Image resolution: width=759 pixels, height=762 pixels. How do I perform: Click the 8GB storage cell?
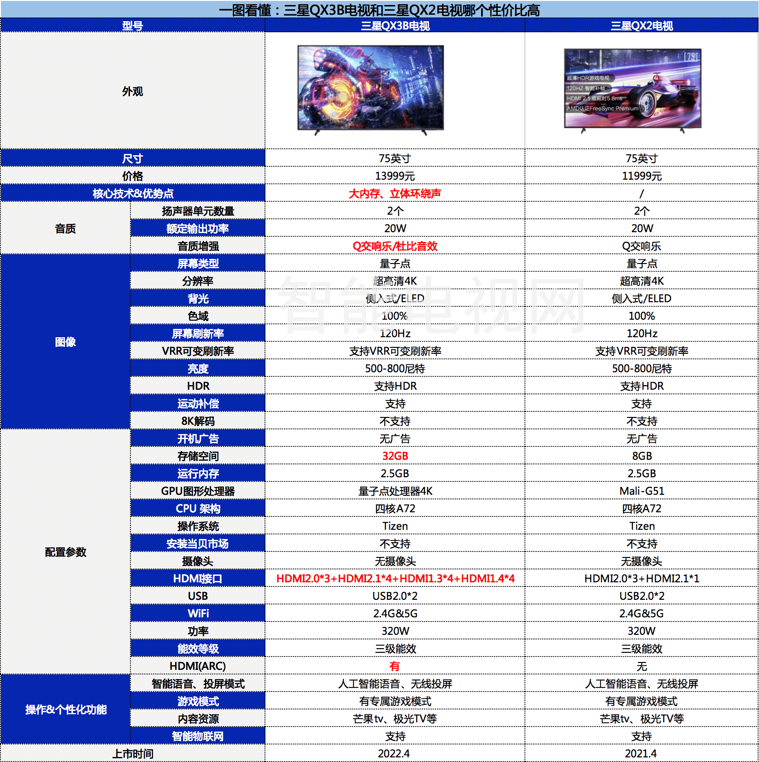tap(641, 456)
